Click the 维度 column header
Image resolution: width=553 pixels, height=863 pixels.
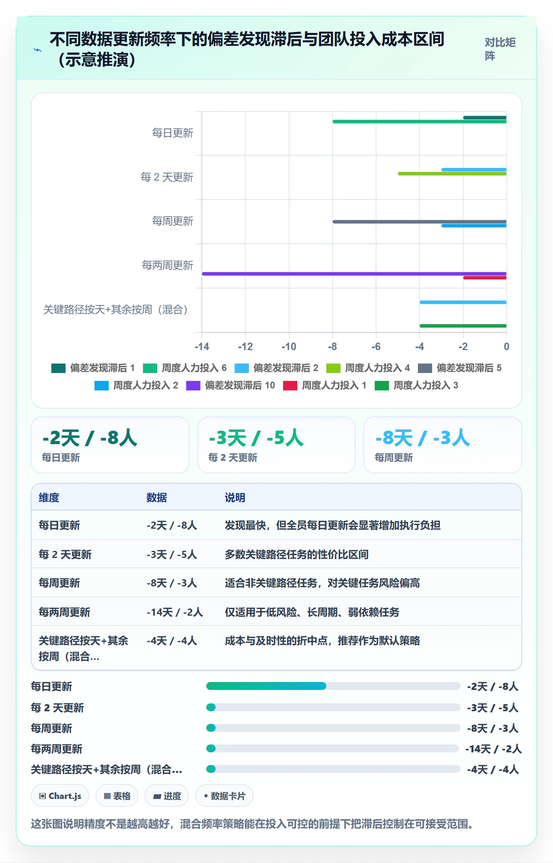(x=49, y=497)
